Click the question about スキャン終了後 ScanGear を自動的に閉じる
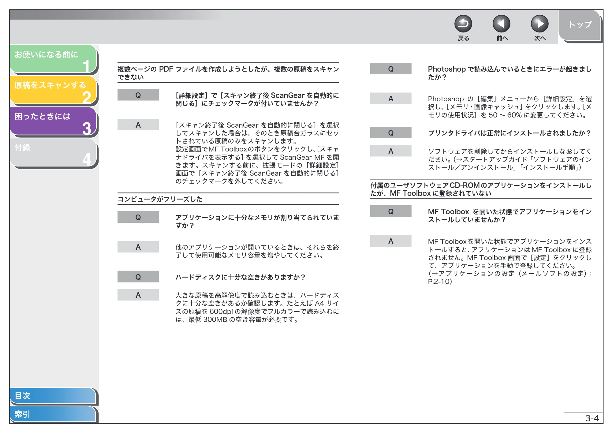Image resolution: width=612 pixels, height=433 pixels. tap(257, 99)
